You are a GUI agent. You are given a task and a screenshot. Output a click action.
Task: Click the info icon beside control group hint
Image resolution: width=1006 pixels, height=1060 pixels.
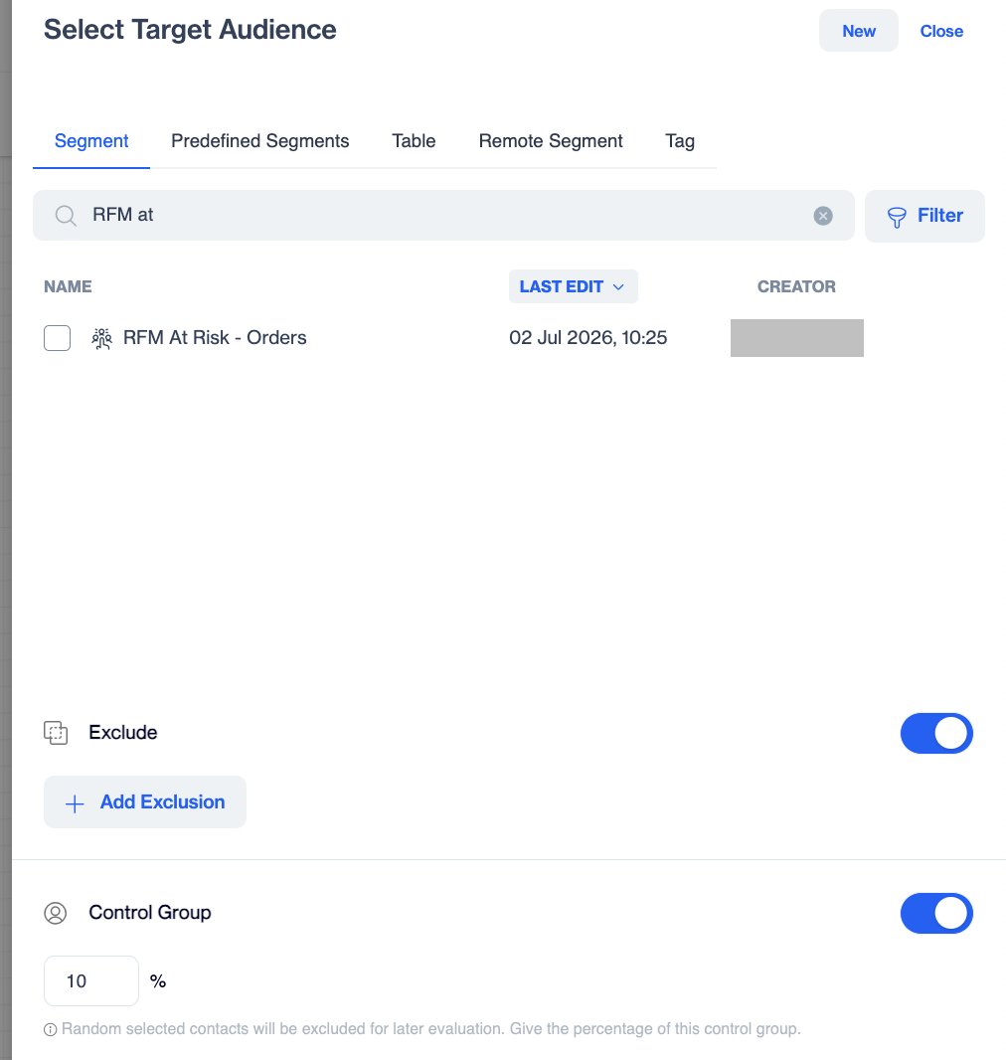point(50,1029)
